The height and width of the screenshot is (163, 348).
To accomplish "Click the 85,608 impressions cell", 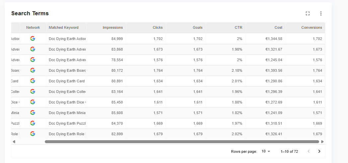I will pos(106,113).
